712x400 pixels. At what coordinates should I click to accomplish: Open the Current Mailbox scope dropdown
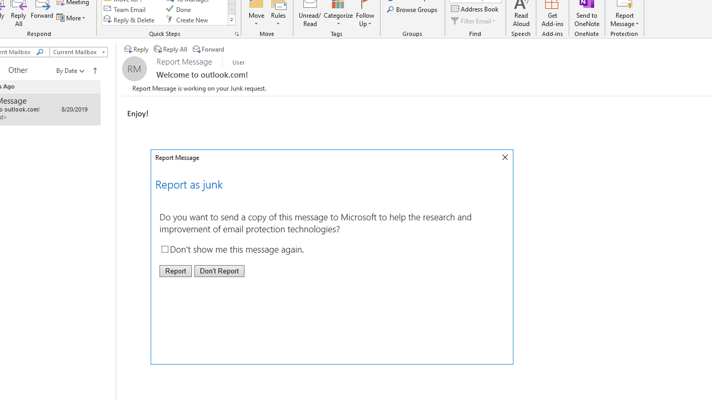pyautogui.click(x=79, y=52)
